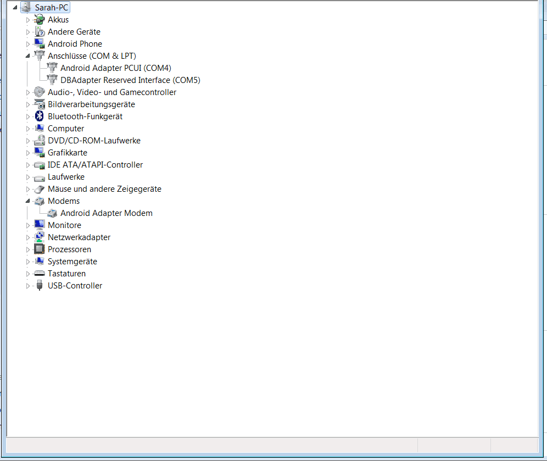Click the DBAdapter Reserved Interface port icon

52,80
